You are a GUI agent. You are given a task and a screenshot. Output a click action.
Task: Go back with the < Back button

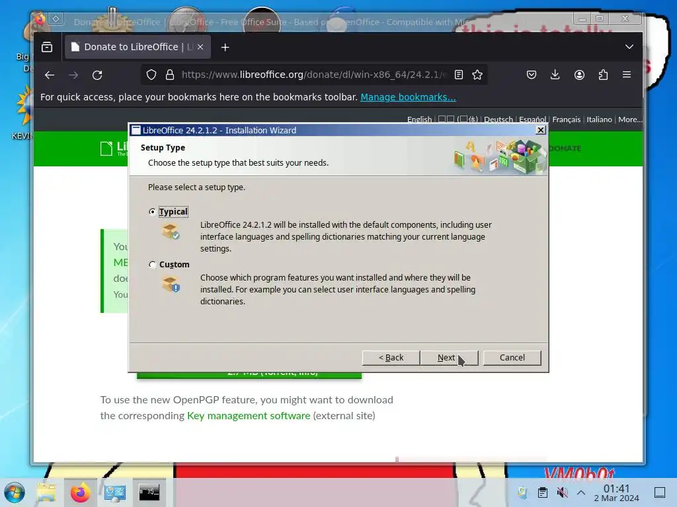[x=391, y=357]
